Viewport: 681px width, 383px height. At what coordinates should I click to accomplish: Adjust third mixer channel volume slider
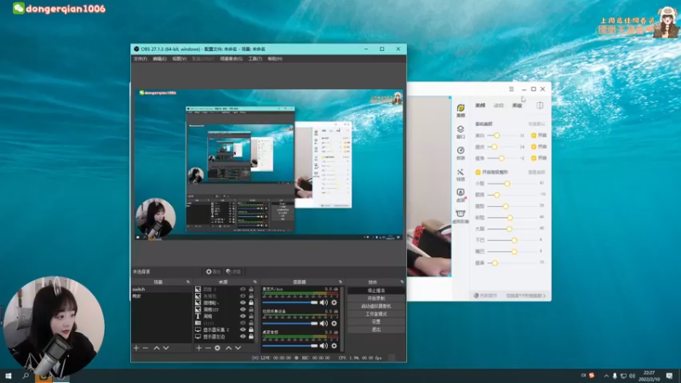[x=290, y=346]
